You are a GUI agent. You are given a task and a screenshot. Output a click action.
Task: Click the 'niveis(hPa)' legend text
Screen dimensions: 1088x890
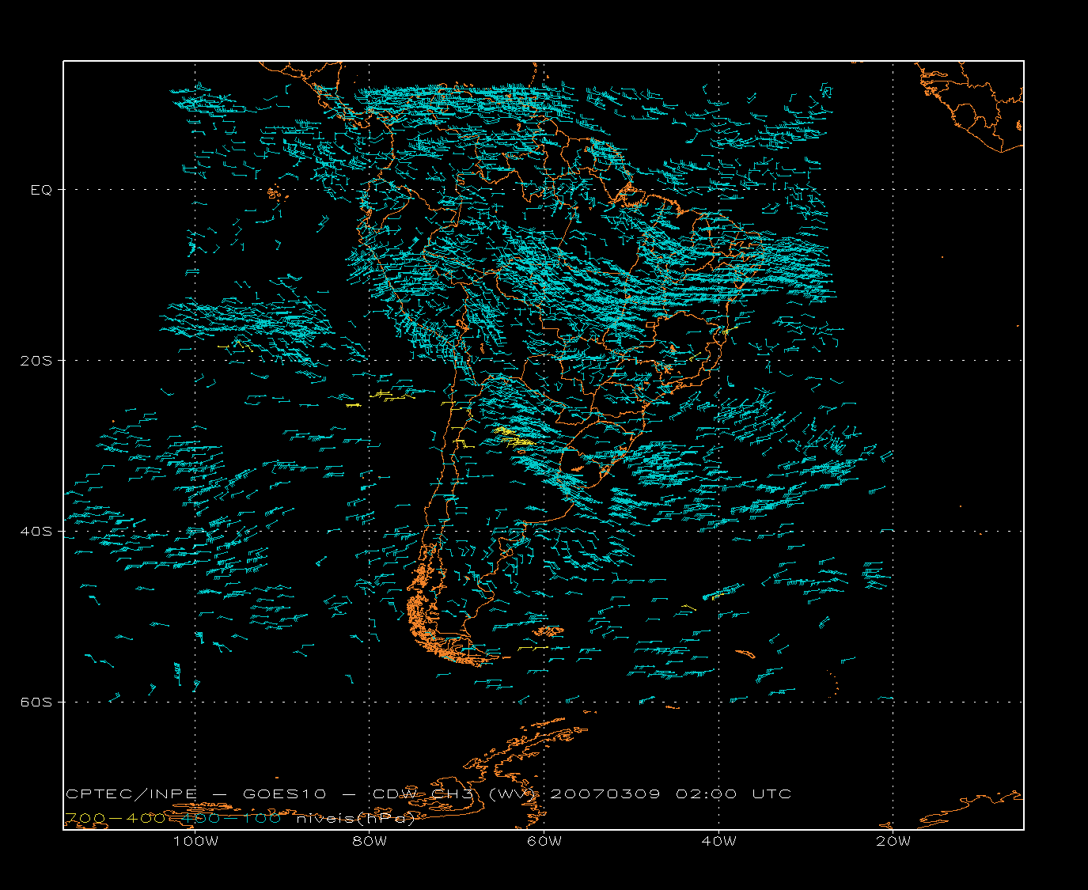point(356,819)
